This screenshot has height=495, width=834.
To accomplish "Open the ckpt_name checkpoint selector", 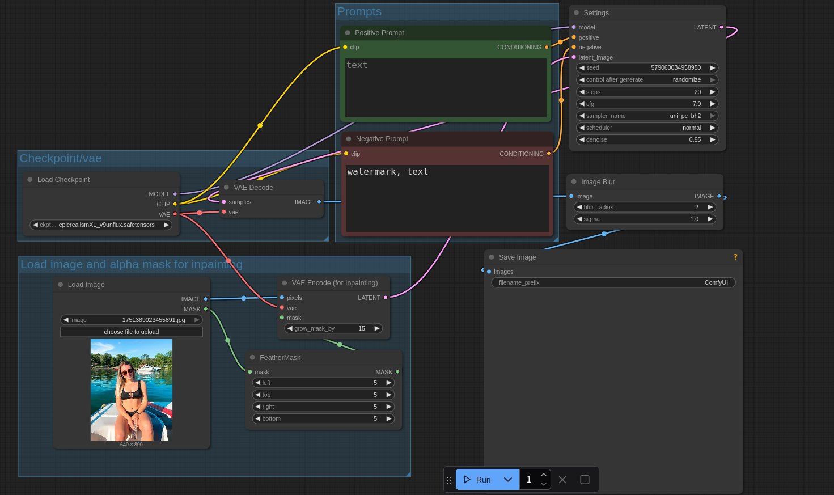I will pos(100,225).
